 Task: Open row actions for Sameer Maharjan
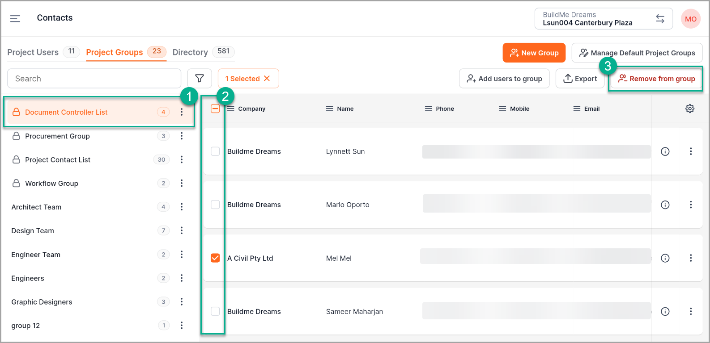(691, 311)
